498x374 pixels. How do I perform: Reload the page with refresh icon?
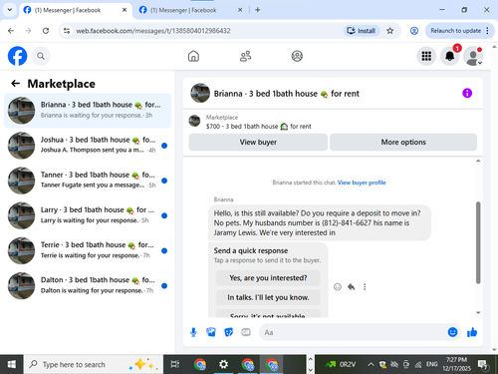[x=46, y=31]
